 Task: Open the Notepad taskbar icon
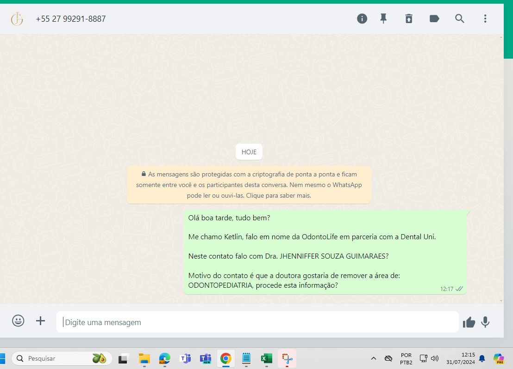[246, 358]
